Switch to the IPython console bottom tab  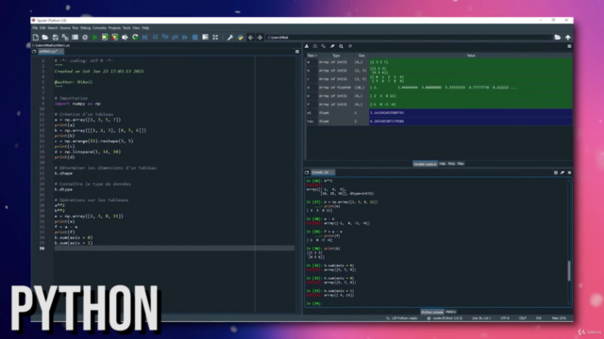tap(432, 312)
